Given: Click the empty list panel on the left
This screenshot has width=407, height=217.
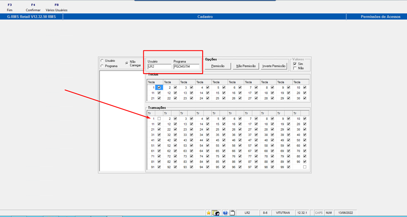Looking at the screenshot, I should (x=122, y=120).
